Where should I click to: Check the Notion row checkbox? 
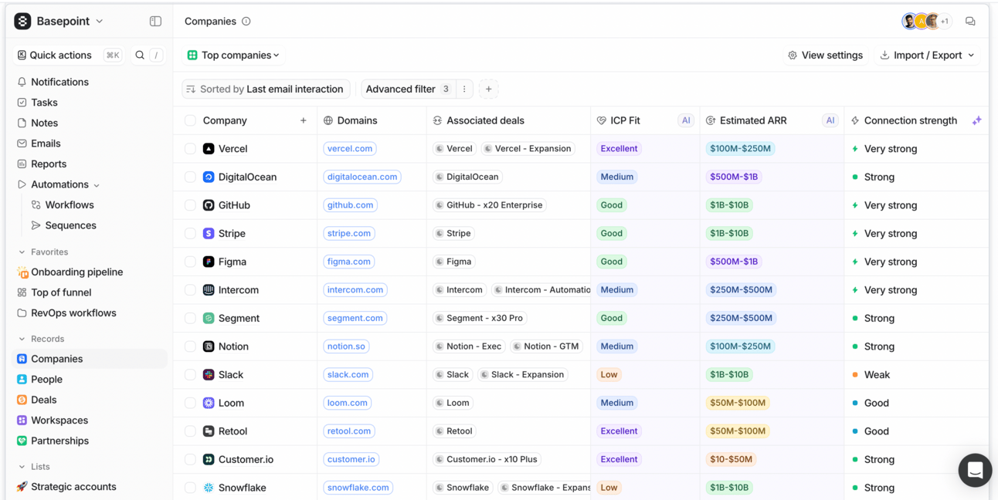tap(190, 346)
